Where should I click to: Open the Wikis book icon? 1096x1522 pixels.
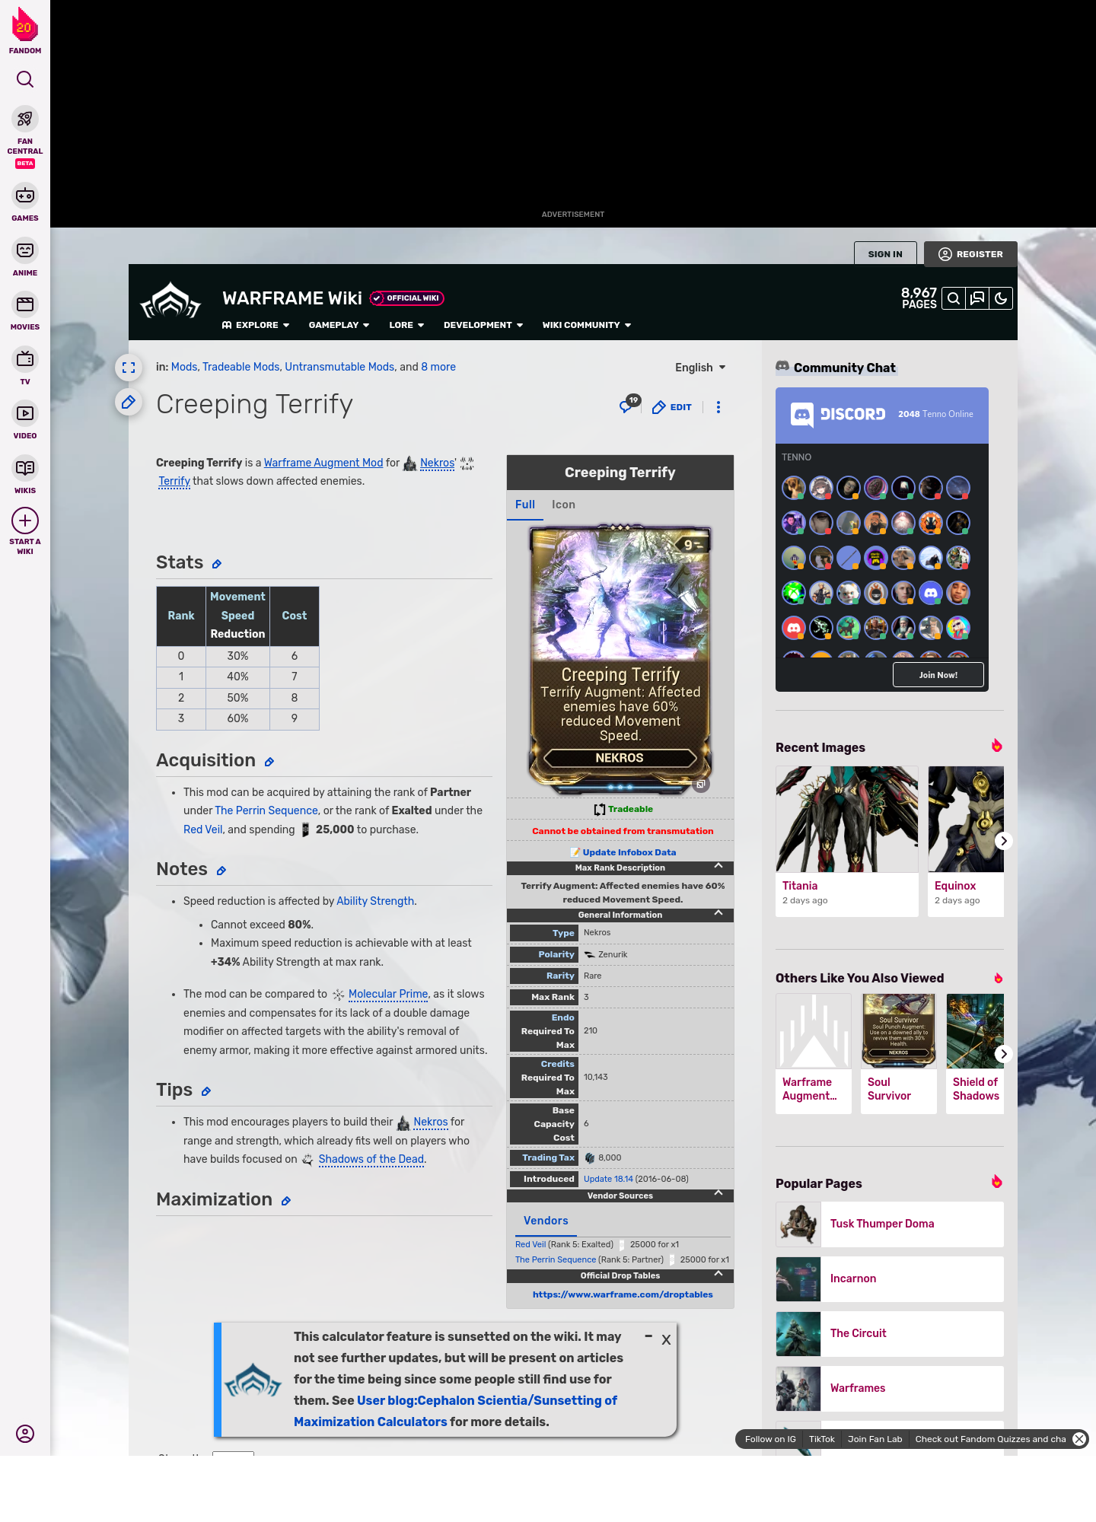pos(25,467)
